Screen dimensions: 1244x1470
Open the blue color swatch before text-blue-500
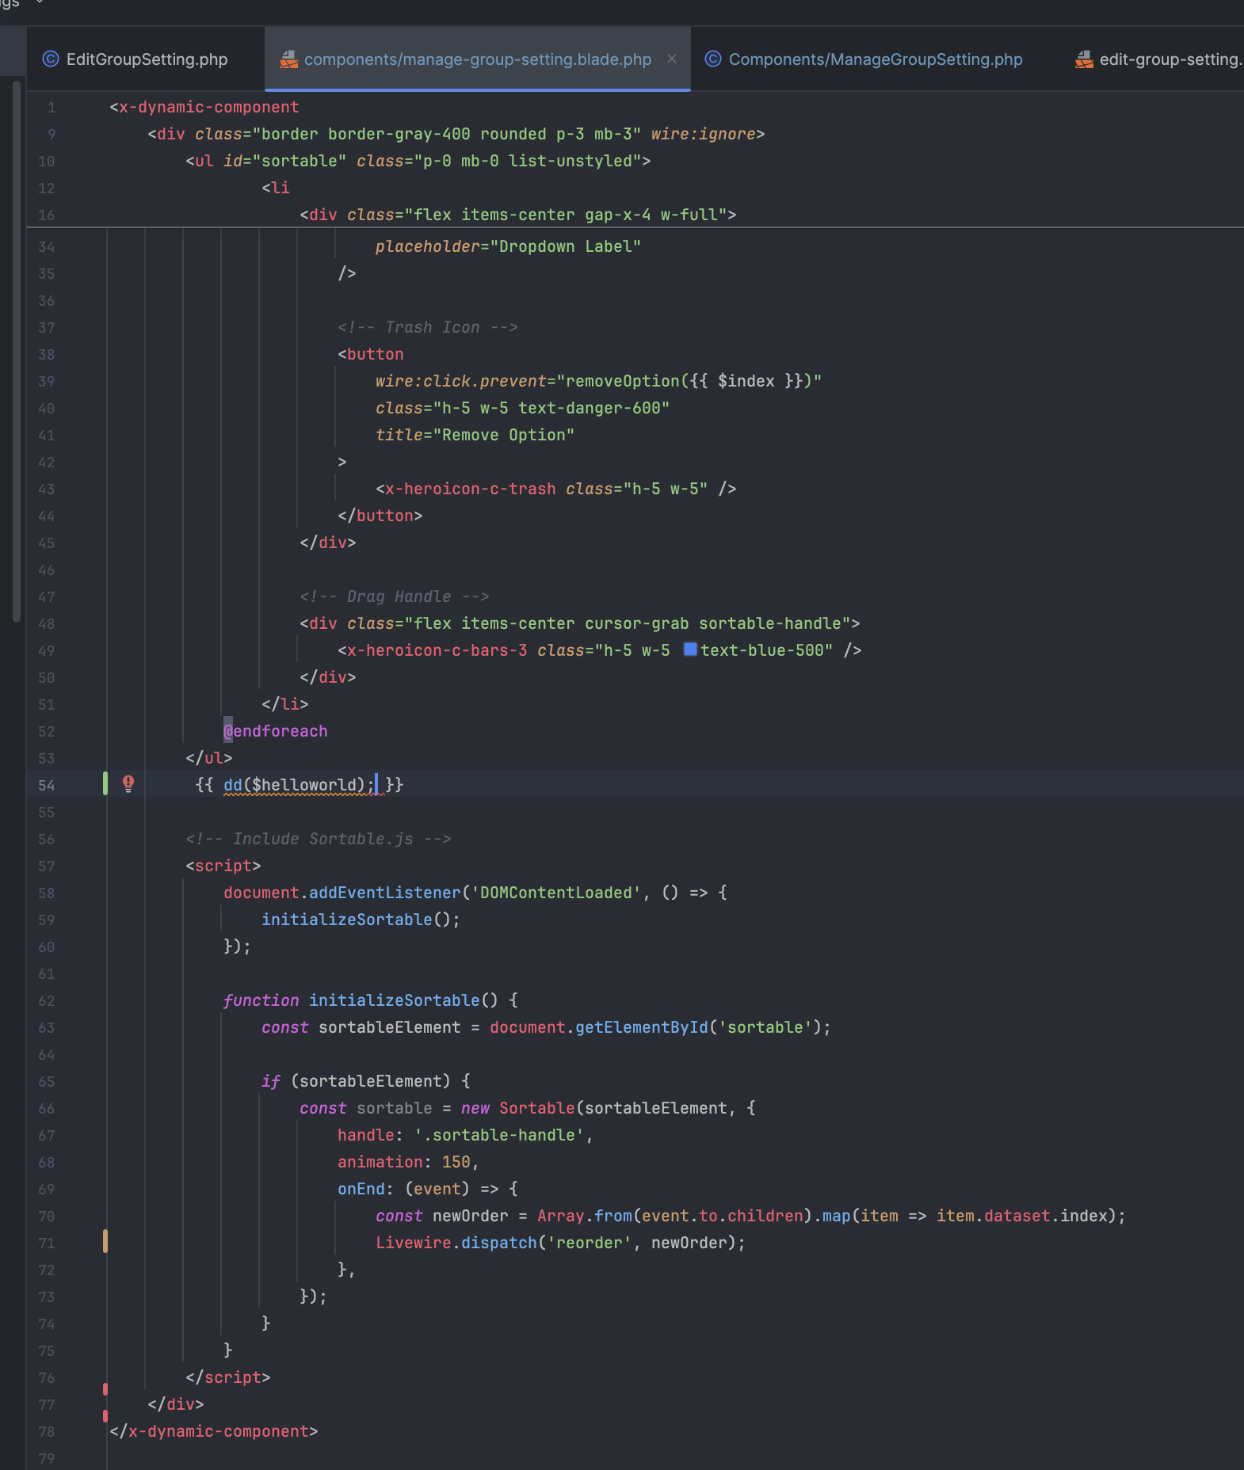[x=690, y=649]
